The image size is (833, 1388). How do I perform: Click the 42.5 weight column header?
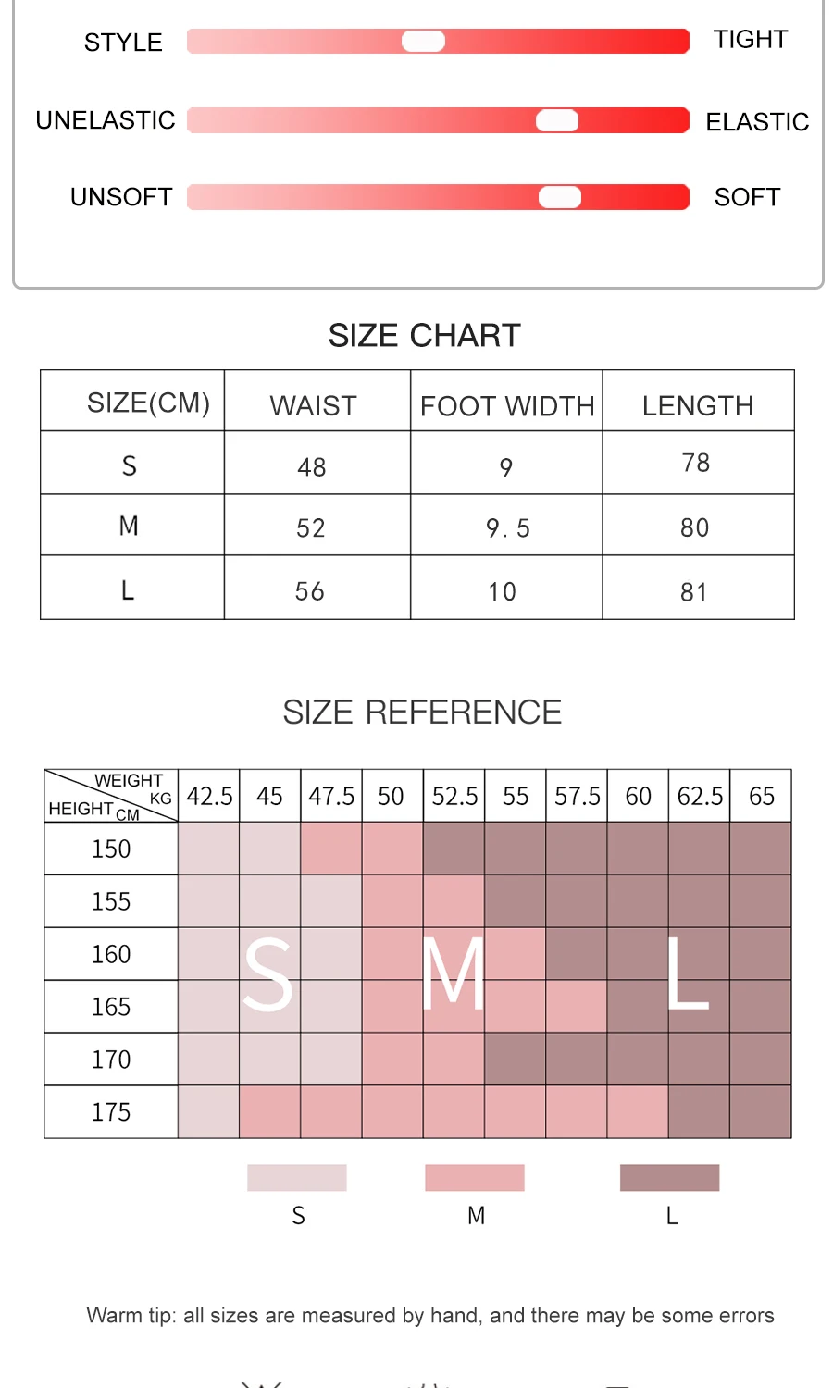(x=210, y=796)
